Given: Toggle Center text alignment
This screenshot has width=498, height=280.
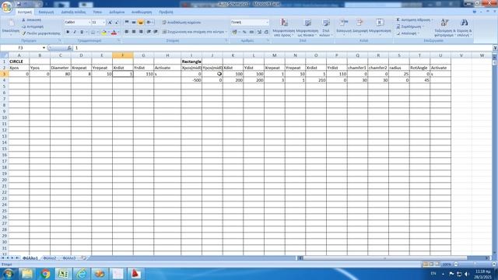Looking at the screenshot, I should pyautogui.click(x=134, y=32).
